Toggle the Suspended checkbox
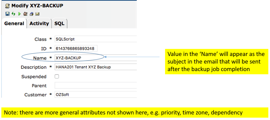This screenshot has height=120, width=270. [57, 76]
